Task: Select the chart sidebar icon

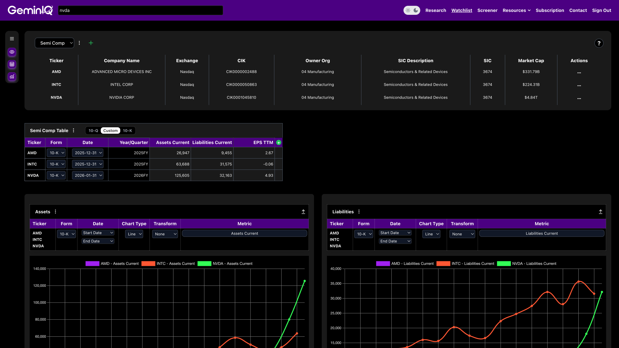Action: [x=12, y=76]
